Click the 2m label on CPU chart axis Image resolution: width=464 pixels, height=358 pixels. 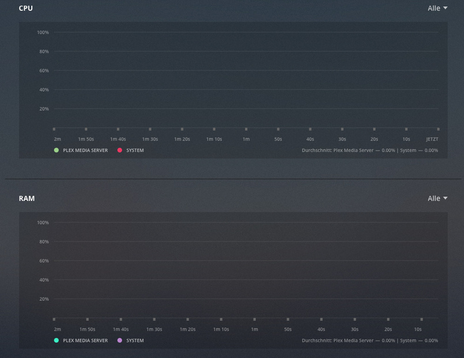pyautogui.click(x=58, y=139)
